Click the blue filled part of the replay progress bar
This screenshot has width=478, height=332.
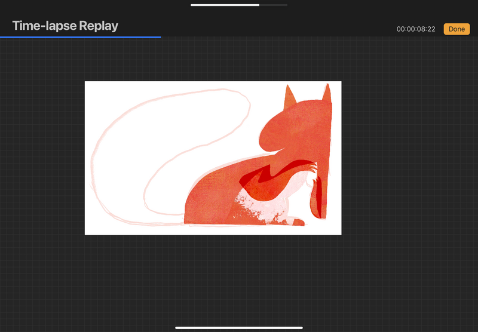tap(80, 37)
